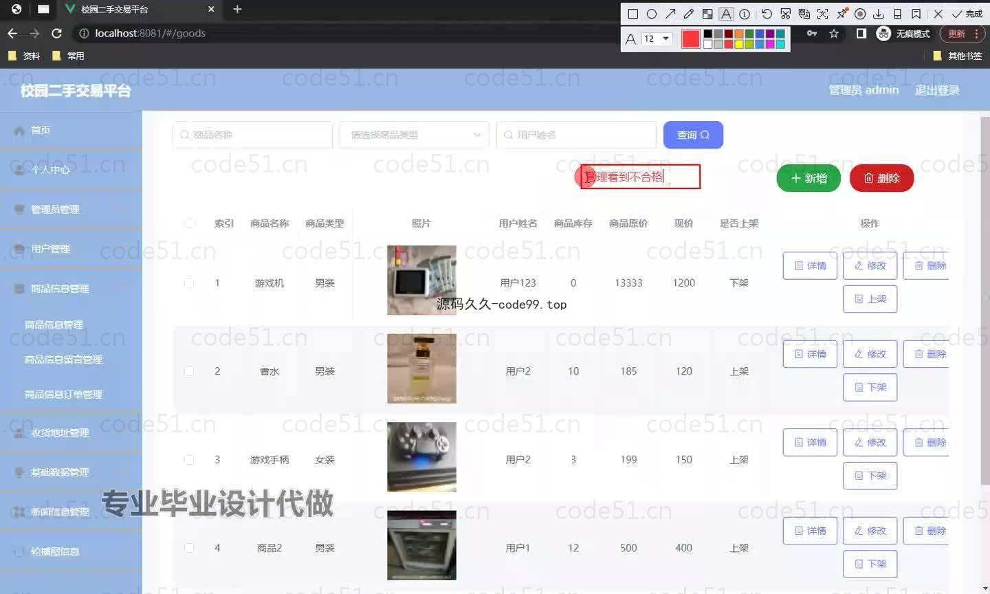Open the 请选择商品类型 dropdown
The width and height of the screenshot is (990, 594).
415,135
